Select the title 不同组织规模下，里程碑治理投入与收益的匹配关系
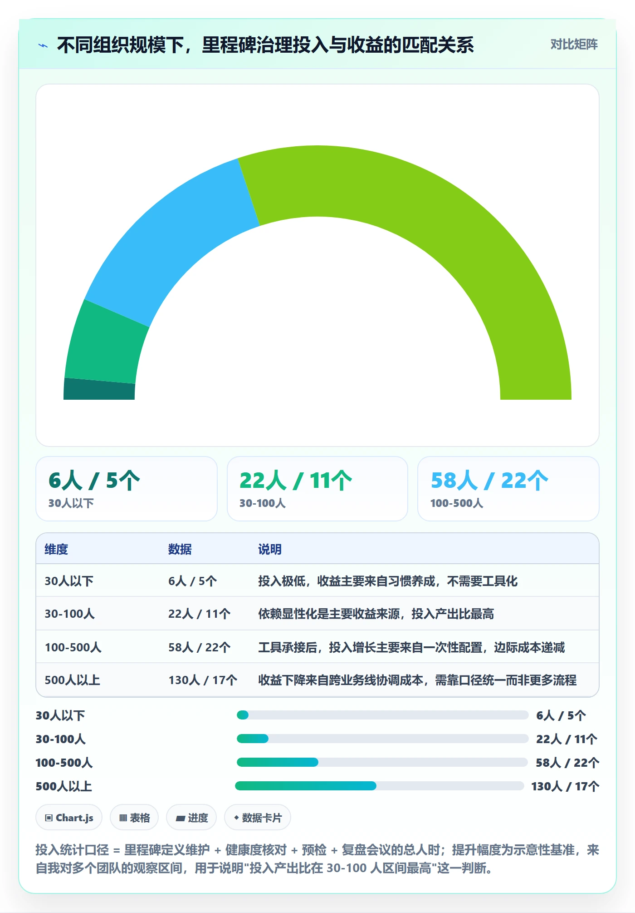635x913 pixels. [x=265, y=45]
